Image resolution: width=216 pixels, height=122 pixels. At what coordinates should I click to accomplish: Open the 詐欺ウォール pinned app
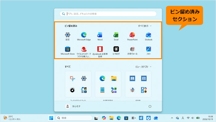tap(132, 51)
